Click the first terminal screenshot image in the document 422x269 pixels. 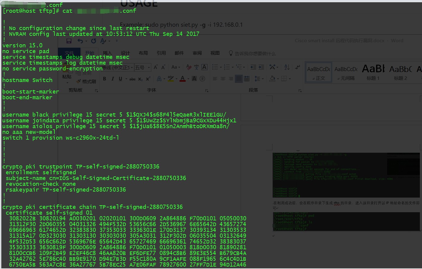pos(346,175)
